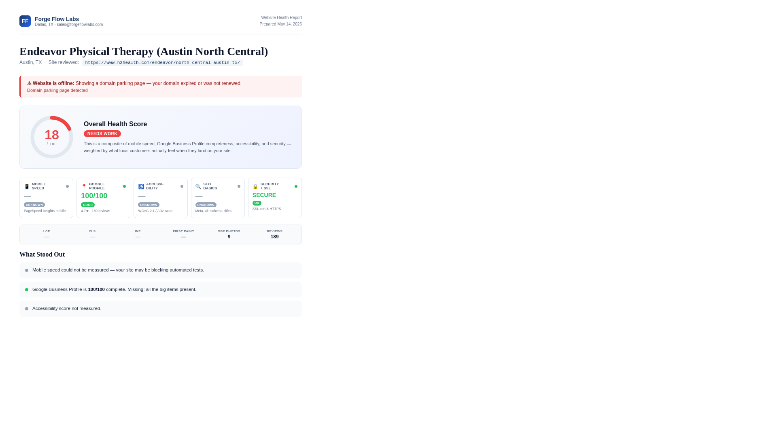Click the green status dot in Google Profile card
This screenshot has height=437, width=777.
click(124, 187)
